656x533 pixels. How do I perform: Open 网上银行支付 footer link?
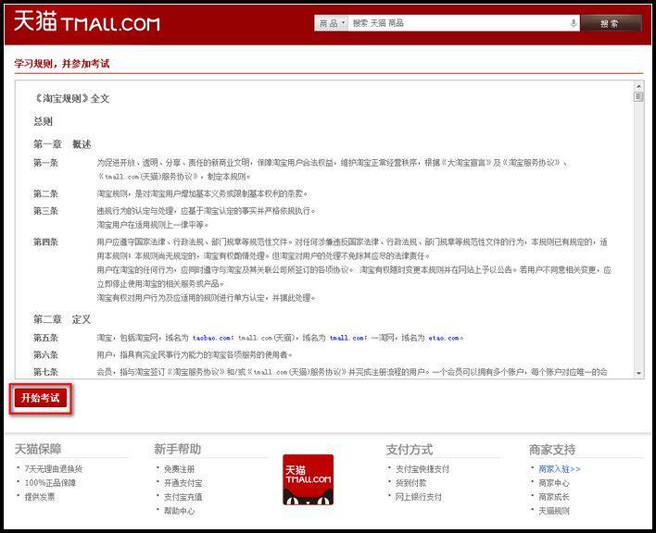click(x=419, y=497)
